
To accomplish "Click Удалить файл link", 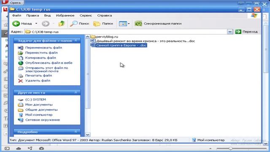I will coord(38,81).
